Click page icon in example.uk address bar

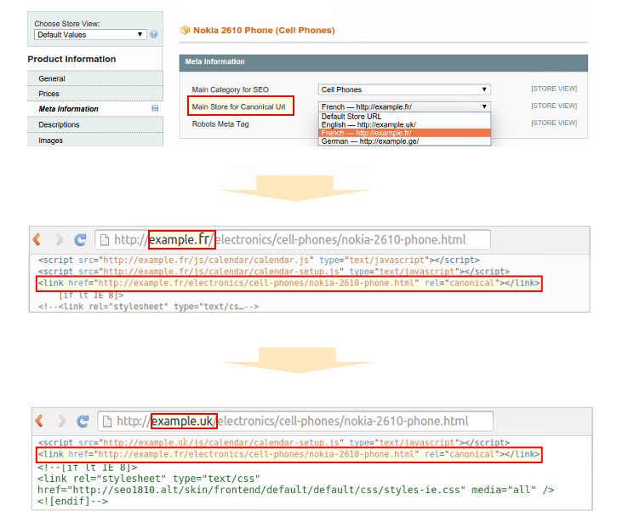[107, 422]
